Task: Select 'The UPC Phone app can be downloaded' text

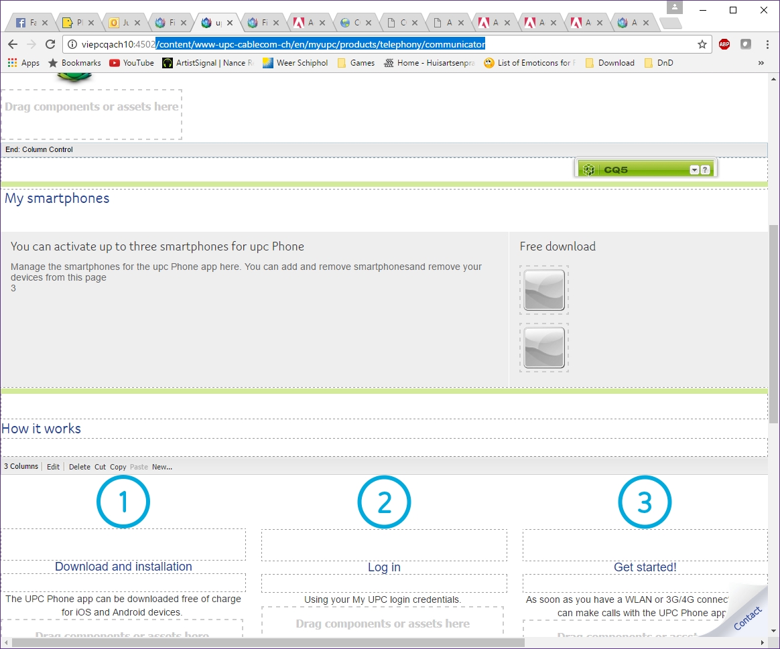Action: [x=123, y=605]
